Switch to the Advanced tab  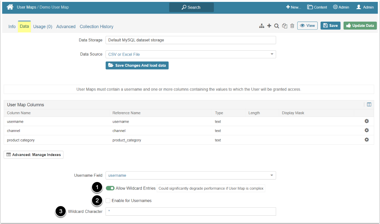(66, 27)
